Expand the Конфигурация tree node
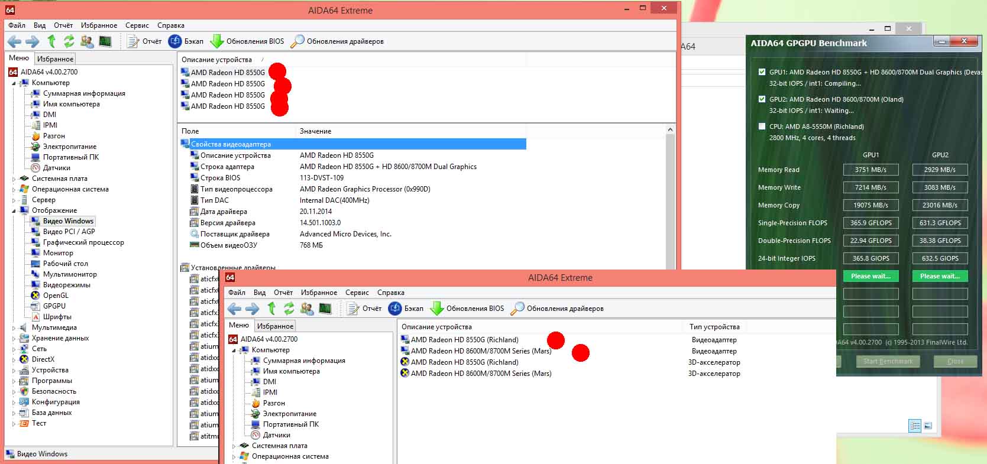Screen dimensions: 987x464 point(14,402)
